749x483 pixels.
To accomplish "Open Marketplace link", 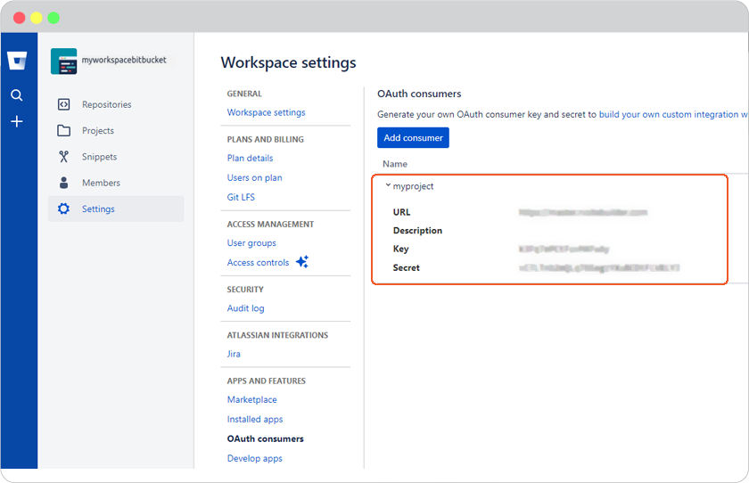I will [251, 399].
